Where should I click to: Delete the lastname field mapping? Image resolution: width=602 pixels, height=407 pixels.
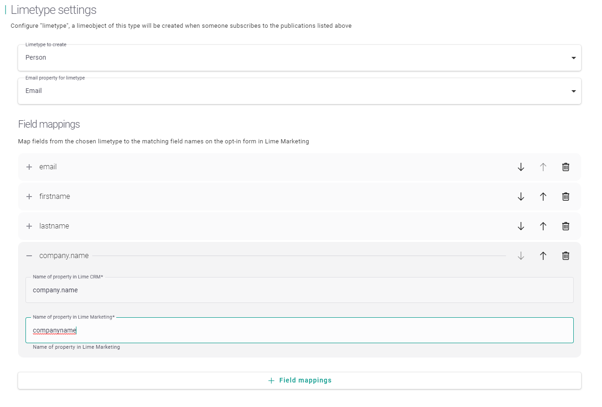pyautogui.click(x=565, y=226)
